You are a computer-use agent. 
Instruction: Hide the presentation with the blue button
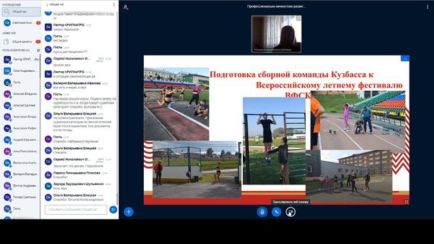pyautogui.click(x=405, y=58)
